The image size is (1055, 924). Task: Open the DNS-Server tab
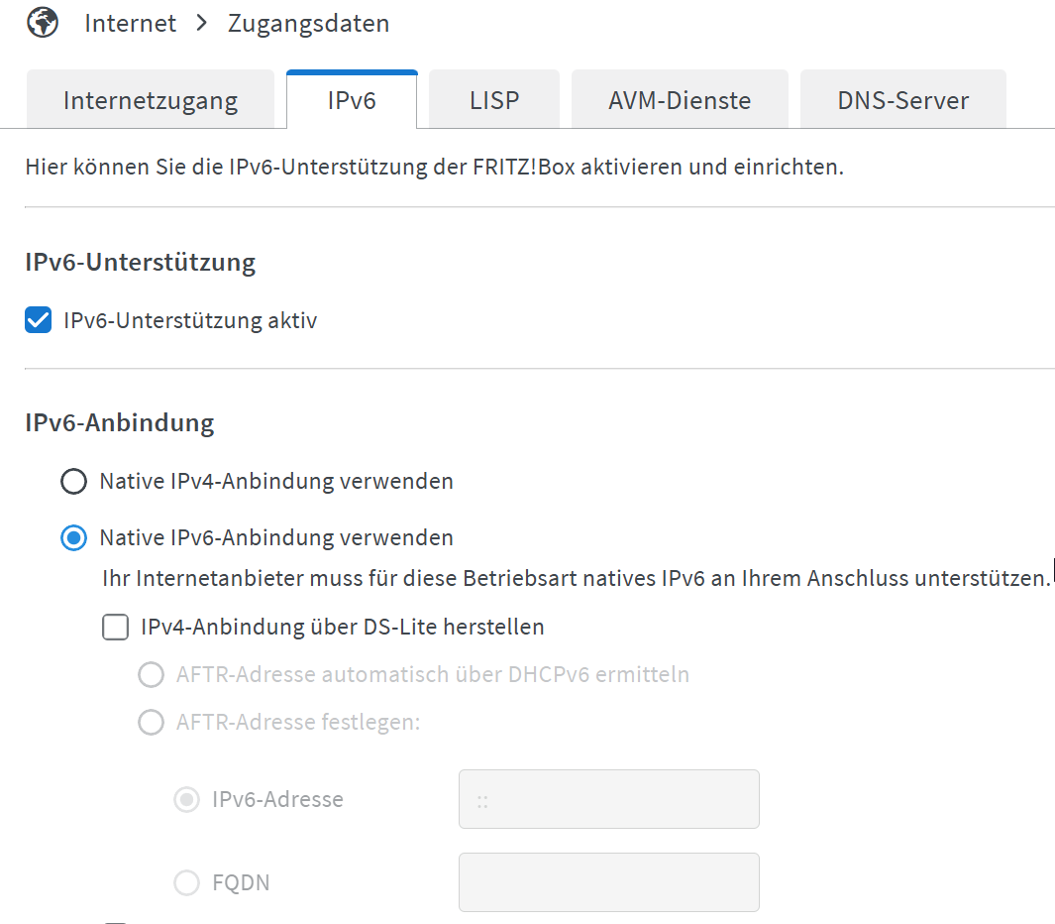pos(902,100)
